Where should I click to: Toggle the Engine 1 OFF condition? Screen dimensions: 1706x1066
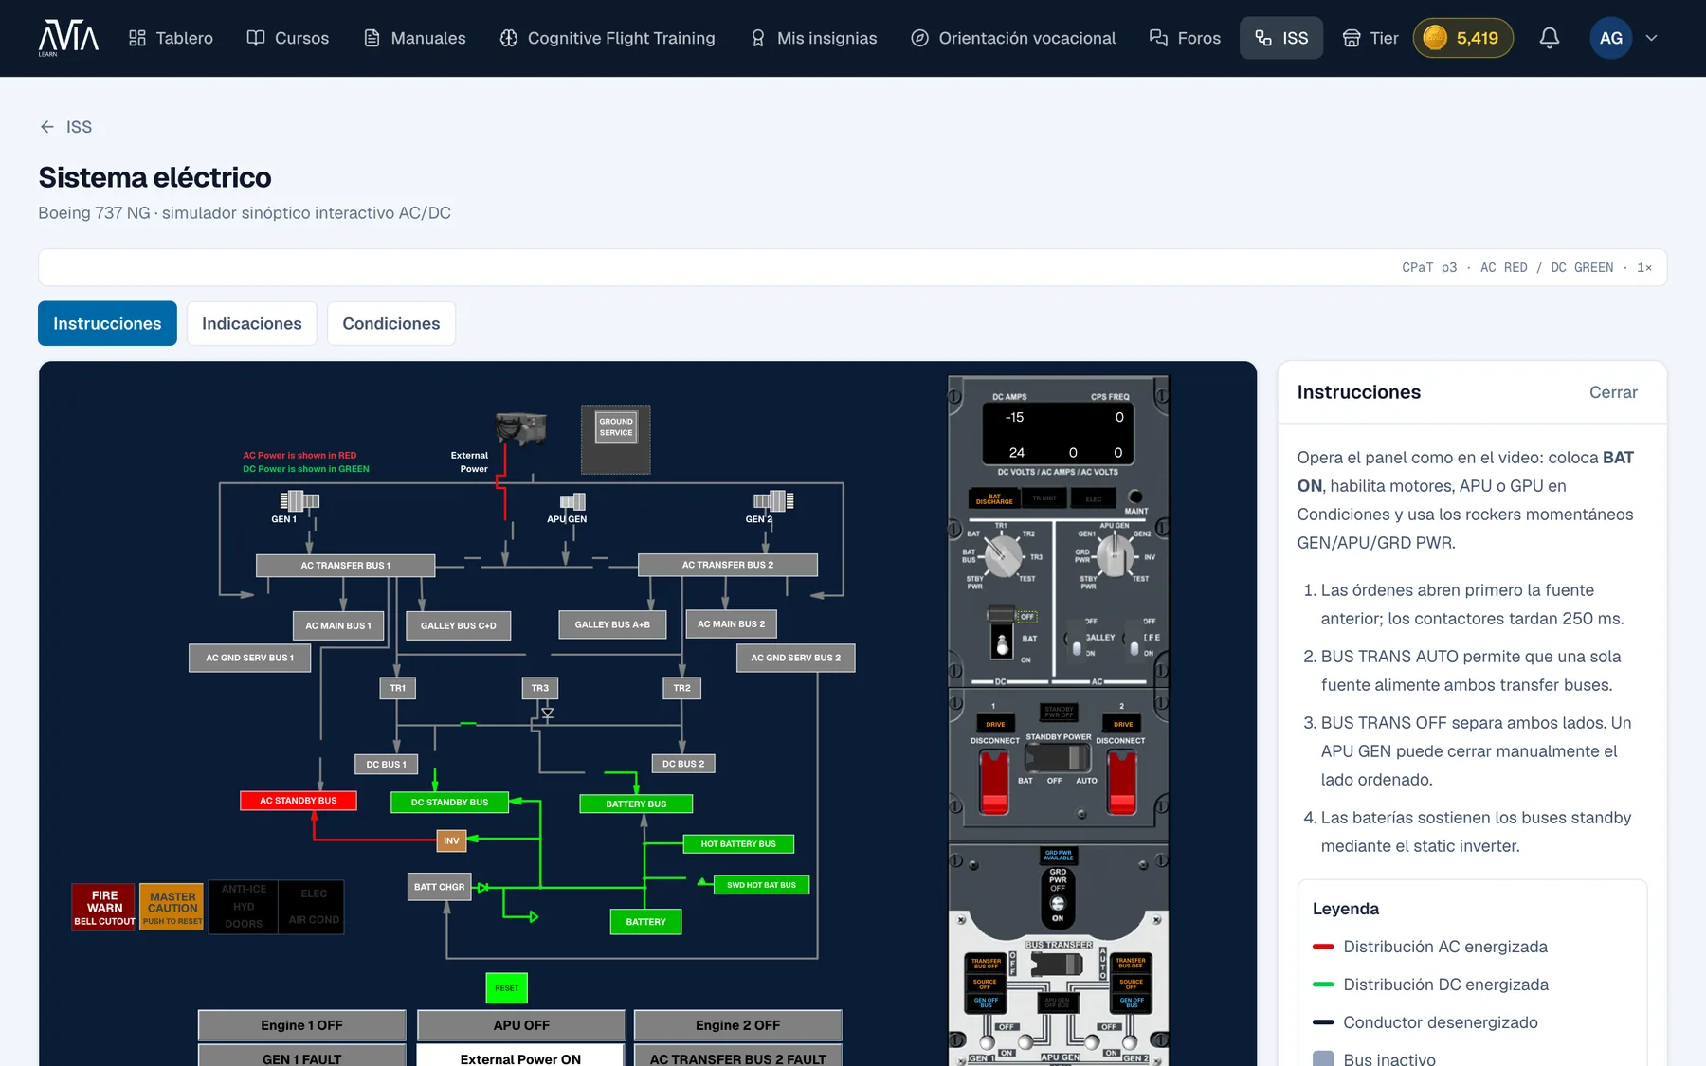tap(301, 1025)
